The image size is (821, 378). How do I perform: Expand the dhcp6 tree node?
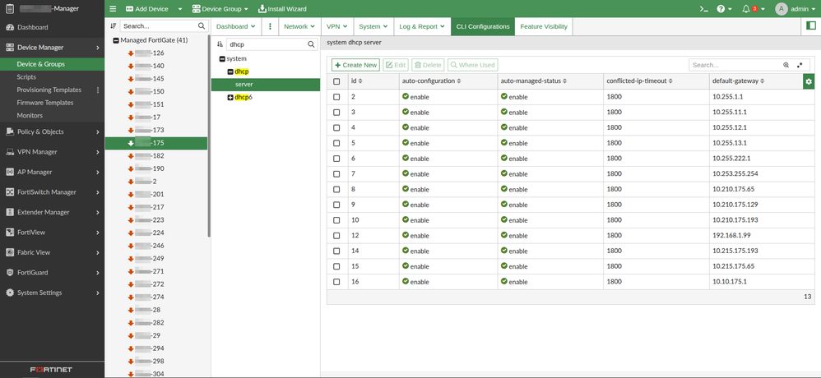coord(230,97)
